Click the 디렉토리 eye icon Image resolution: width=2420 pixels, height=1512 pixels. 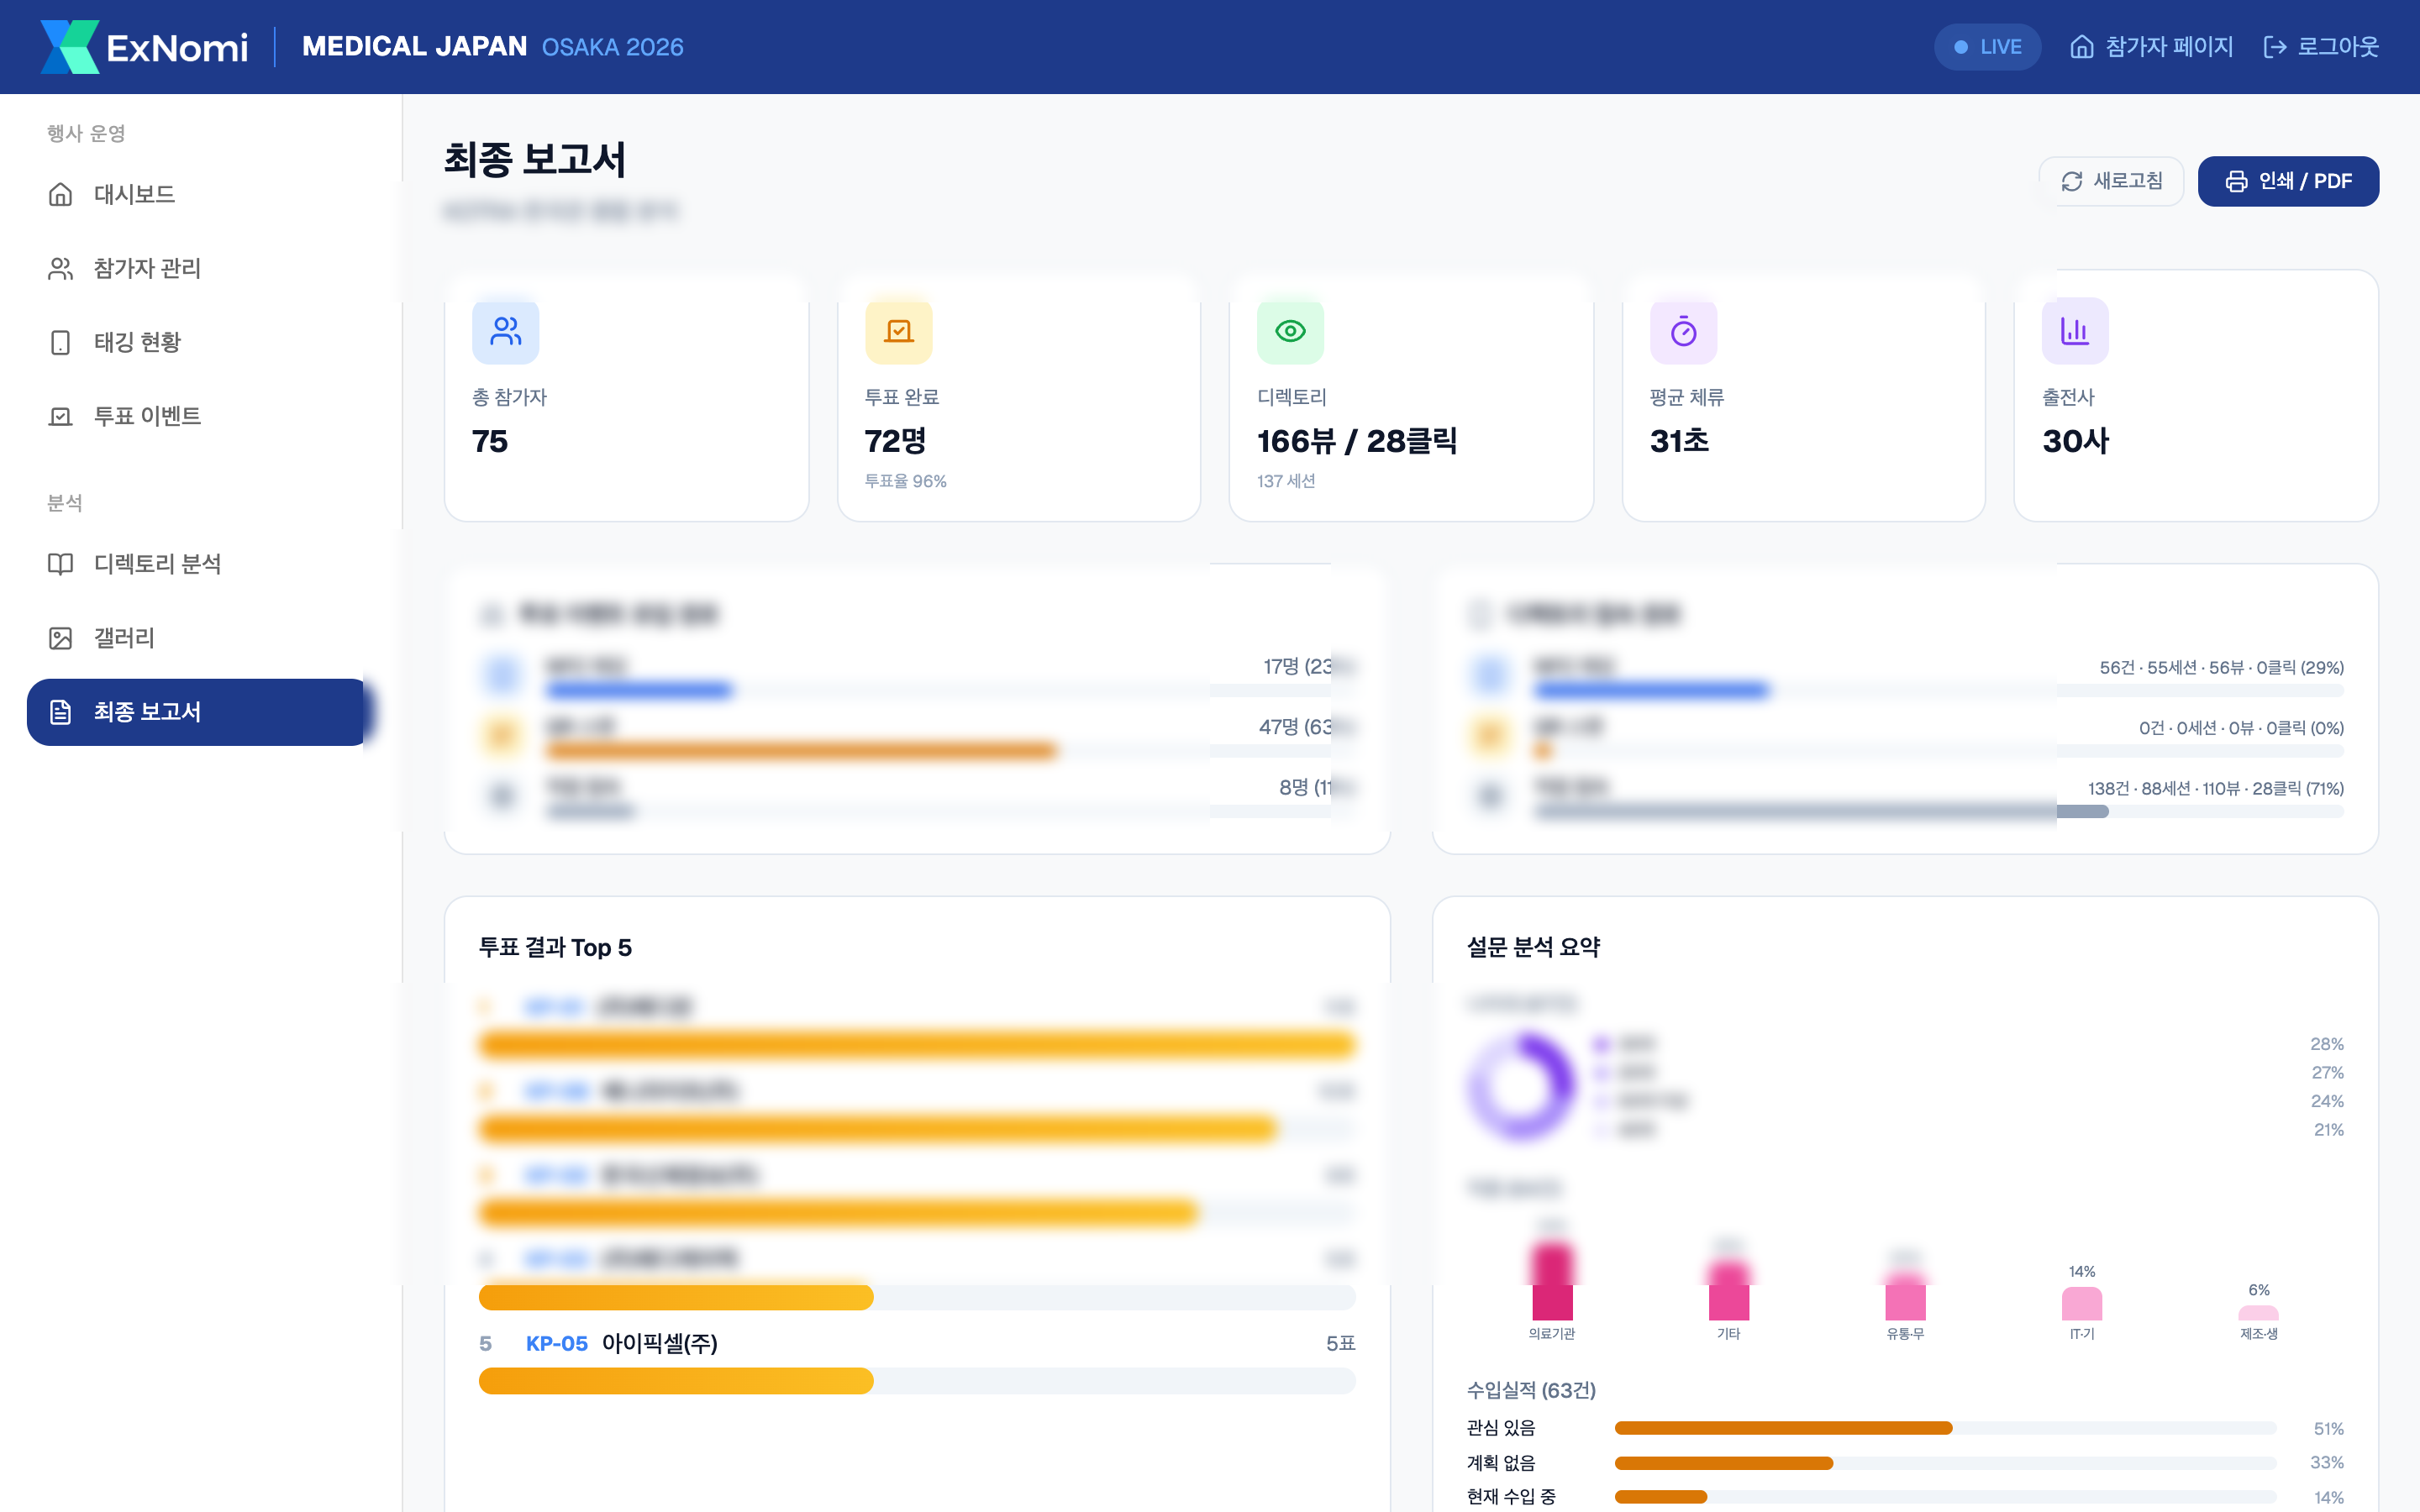(1290, 331)
